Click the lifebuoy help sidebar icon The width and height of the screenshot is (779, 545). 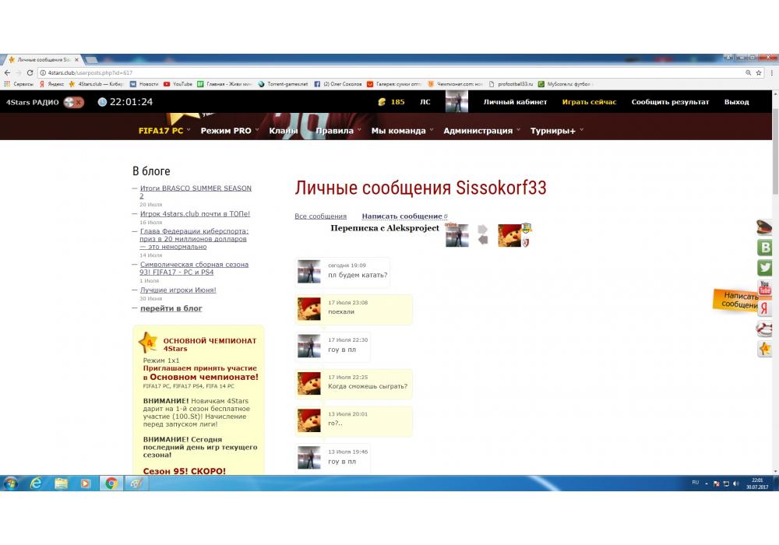click(765, 329)
